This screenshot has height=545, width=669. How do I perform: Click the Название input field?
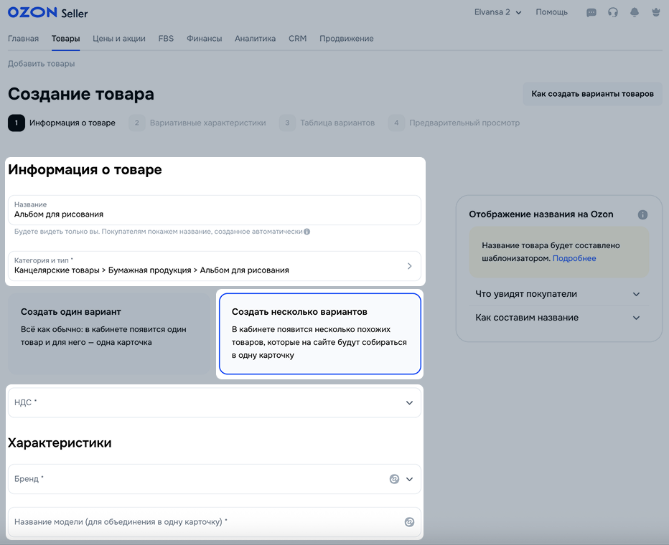point(215,210)
